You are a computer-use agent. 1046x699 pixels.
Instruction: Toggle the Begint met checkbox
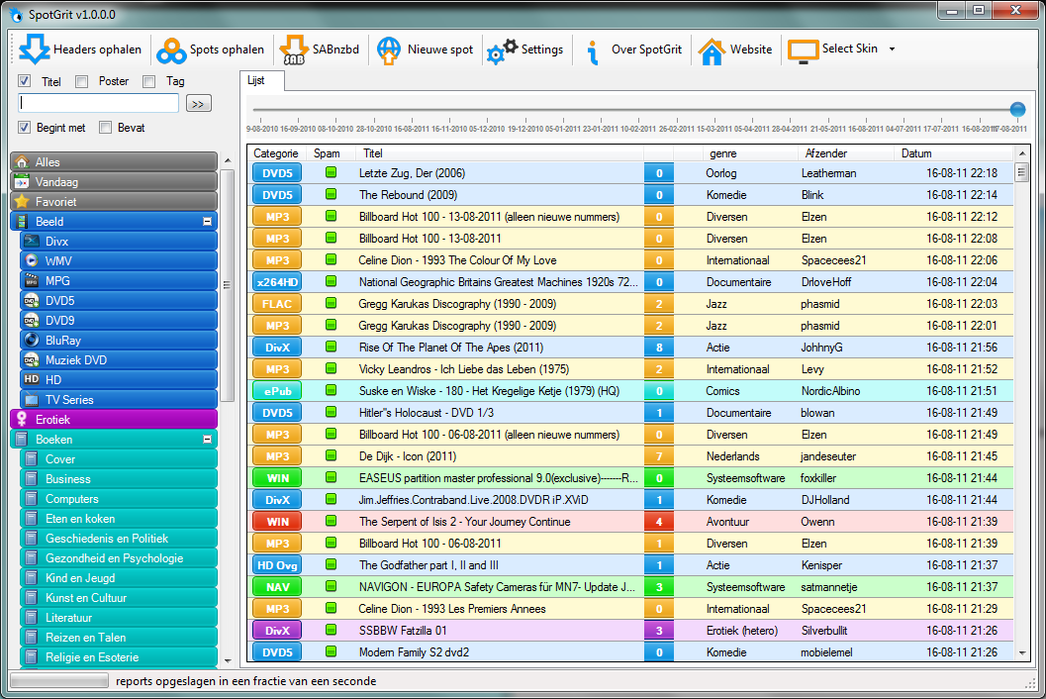(x=25, y=127)
